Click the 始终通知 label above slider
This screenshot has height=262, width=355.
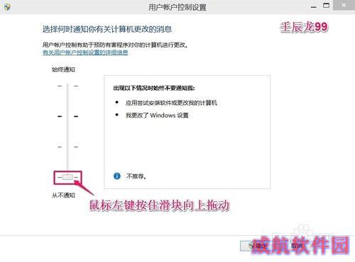(x=63, y=69)
